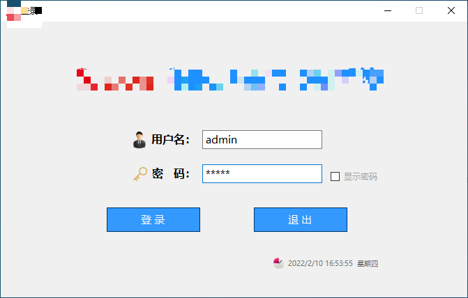Click the date 2022/2/10 16:53:55 text
This screenshot has width=468, height=298.
pos(320,263)
